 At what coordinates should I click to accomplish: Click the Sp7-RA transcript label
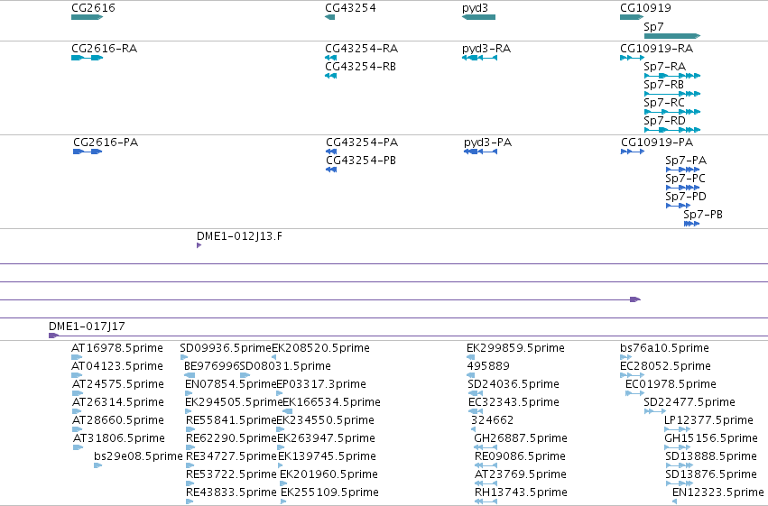click(x=664, y=67)
